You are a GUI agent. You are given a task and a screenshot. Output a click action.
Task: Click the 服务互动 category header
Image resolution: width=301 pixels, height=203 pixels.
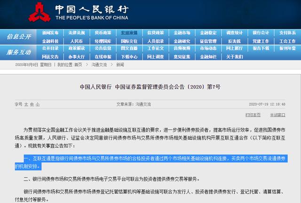[19, 52]
